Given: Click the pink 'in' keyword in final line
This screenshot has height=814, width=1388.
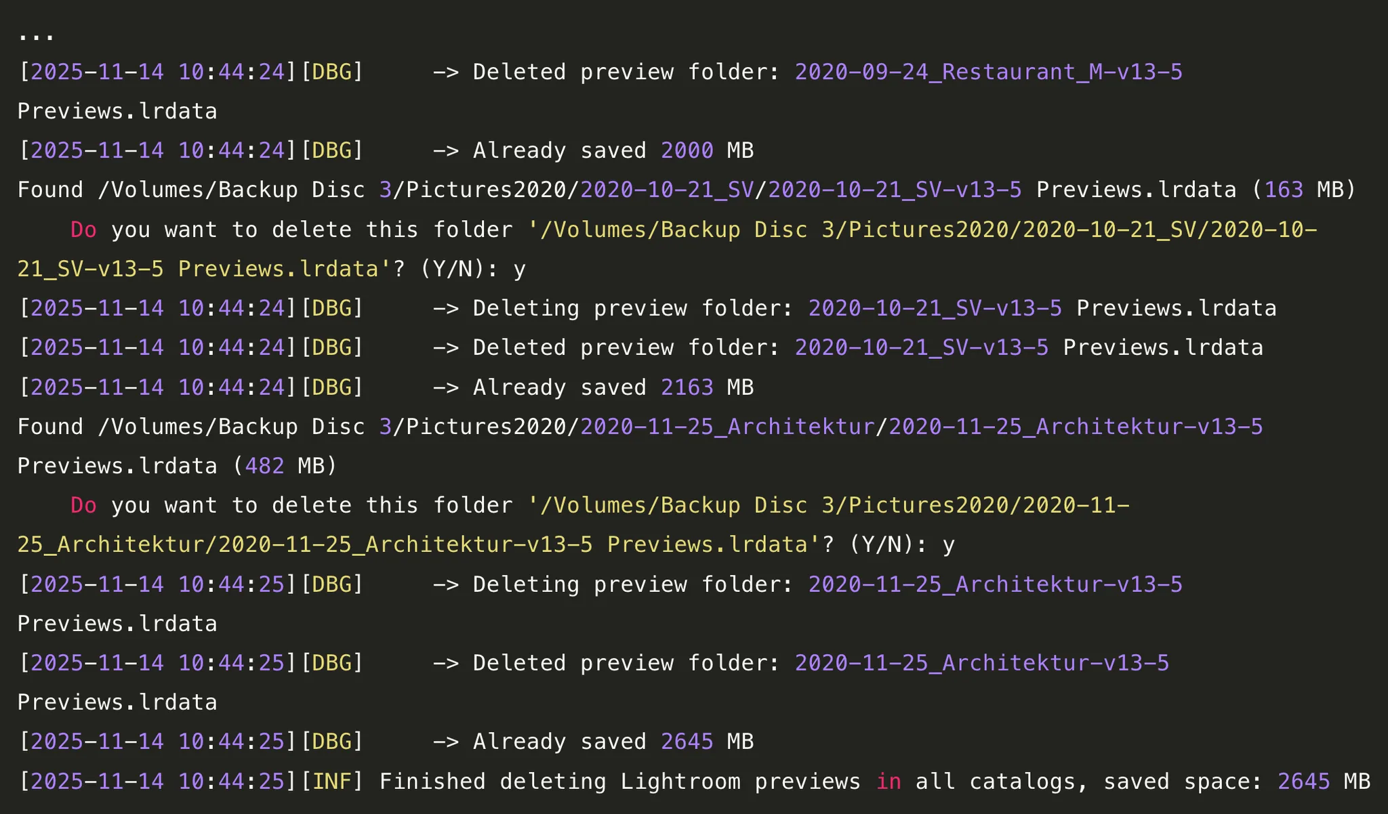Looking at the screenshot, I should 889,781.
